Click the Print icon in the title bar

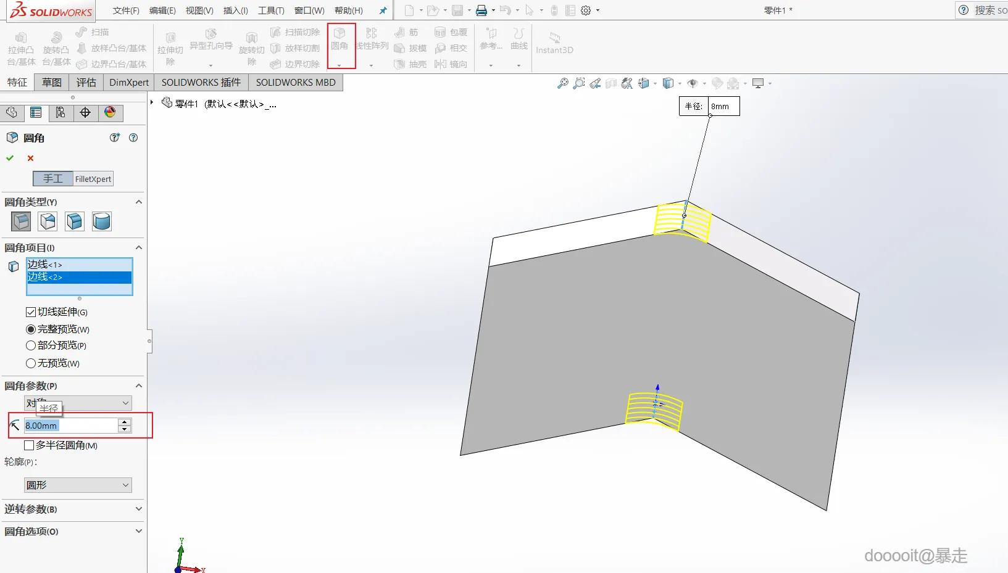481,10
